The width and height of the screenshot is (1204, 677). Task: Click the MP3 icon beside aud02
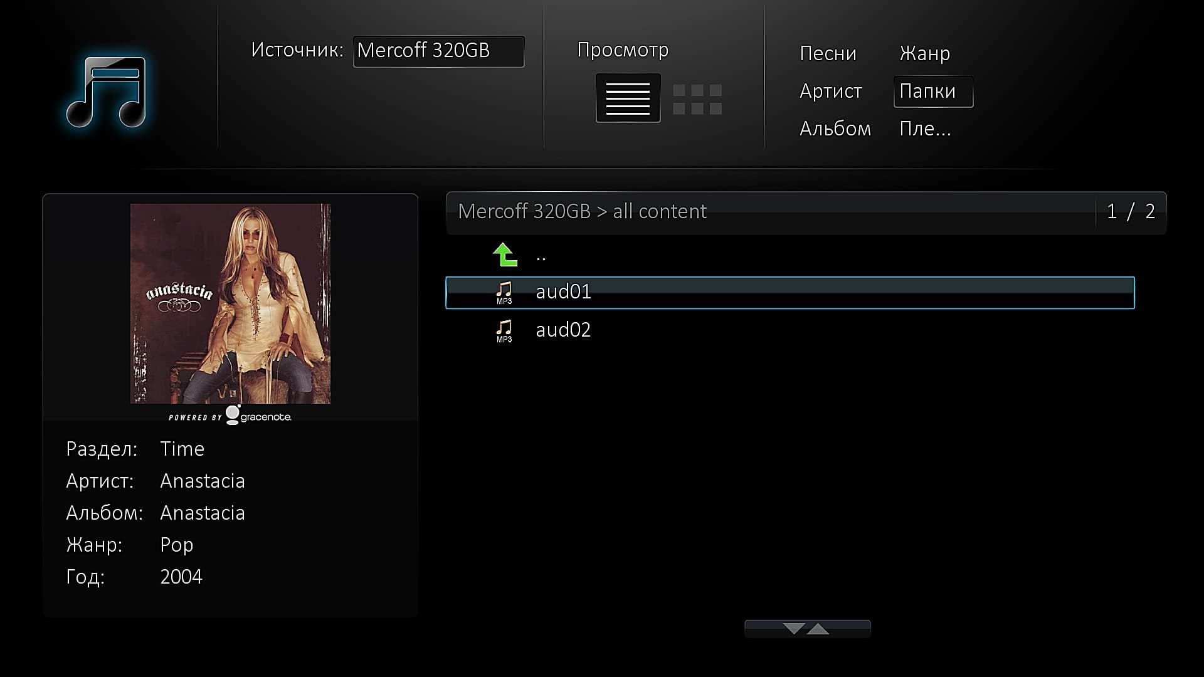pyautogui.click(x=504, y=330)
